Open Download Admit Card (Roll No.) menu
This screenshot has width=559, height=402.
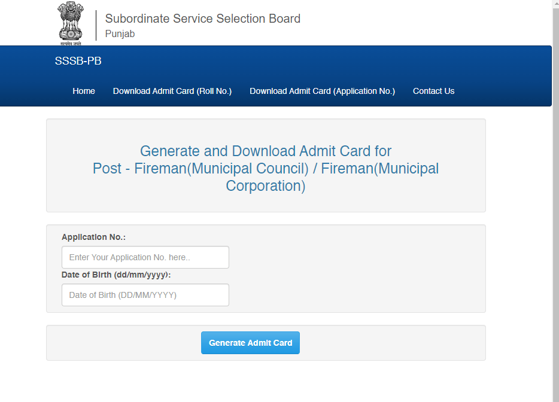(x=172, y=91)
